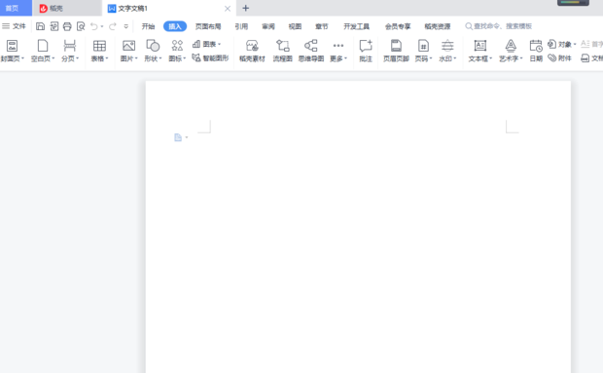603x373 pixels.
Task: Click the export to PDF icon beside Save
Action: tap(53, 26)
